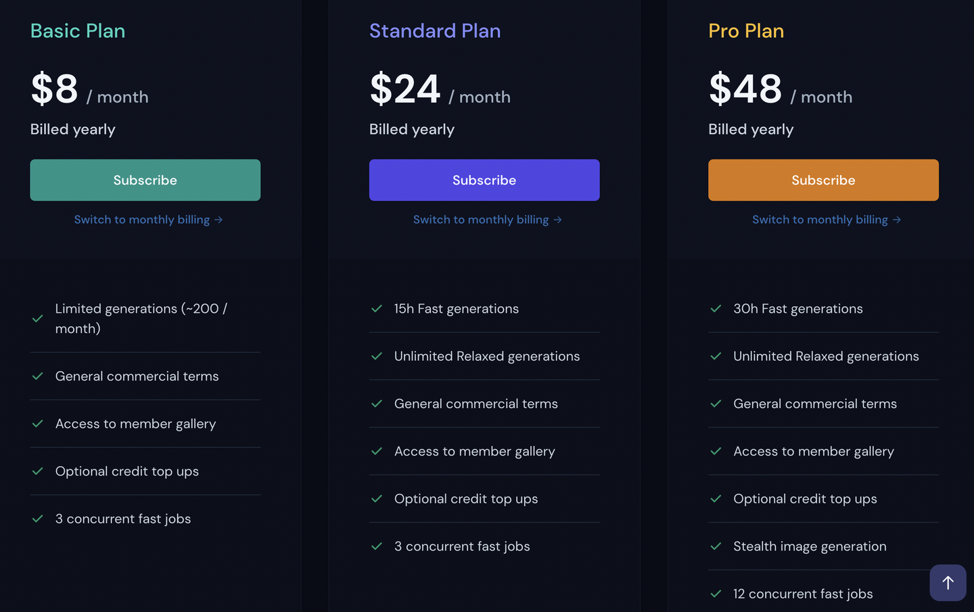The width and height of the screenshot is (974, 612).
Task: Click Unlimited Relaxed generations under Standard Plan
Action: tap(487, 356)
